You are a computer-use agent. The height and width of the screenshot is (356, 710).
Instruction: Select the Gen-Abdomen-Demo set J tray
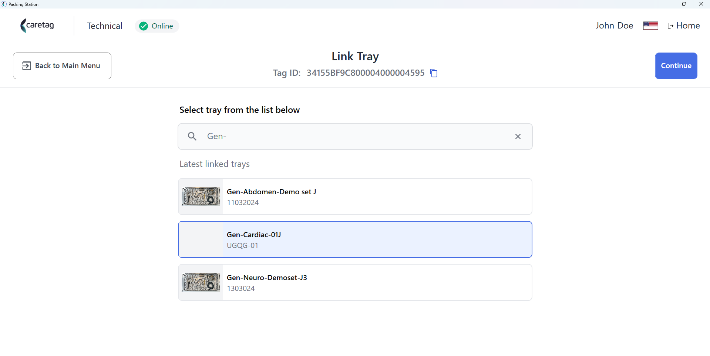click(355, 197)
